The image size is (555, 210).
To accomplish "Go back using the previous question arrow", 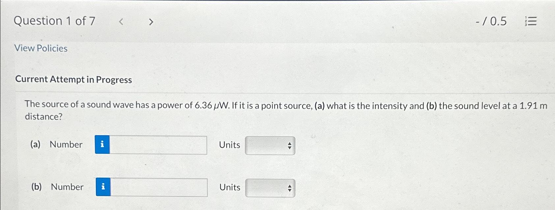I will coord(122,21).
